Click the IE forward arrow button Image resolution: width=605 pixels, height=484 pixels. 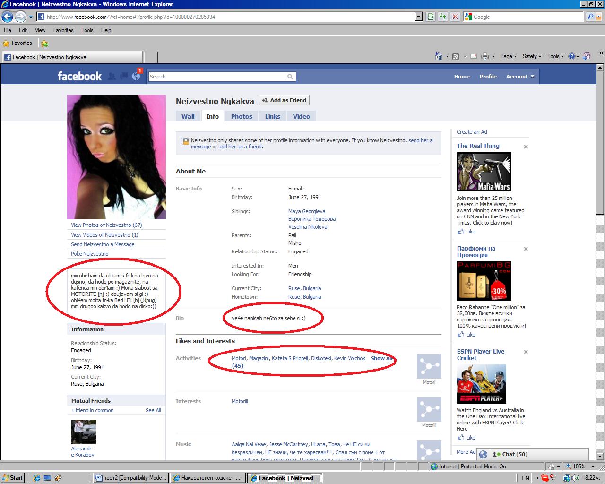pyautogui.click(x=20, y=17)
